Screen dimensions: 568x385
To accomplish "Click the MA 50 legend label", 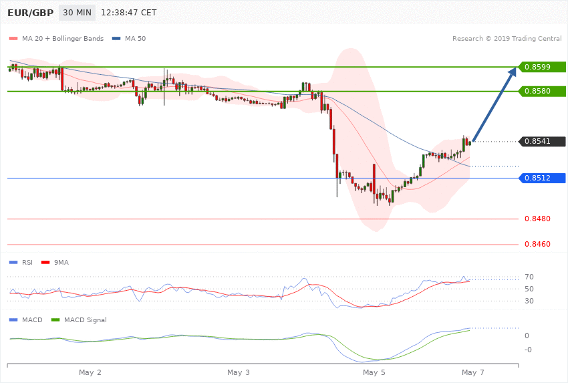I will pyautogui.click(x=135, y=38).
